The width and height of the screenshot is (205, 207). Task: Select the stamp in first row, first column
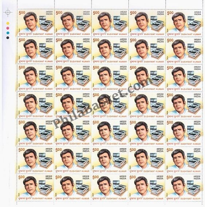(x=36, y=23)
